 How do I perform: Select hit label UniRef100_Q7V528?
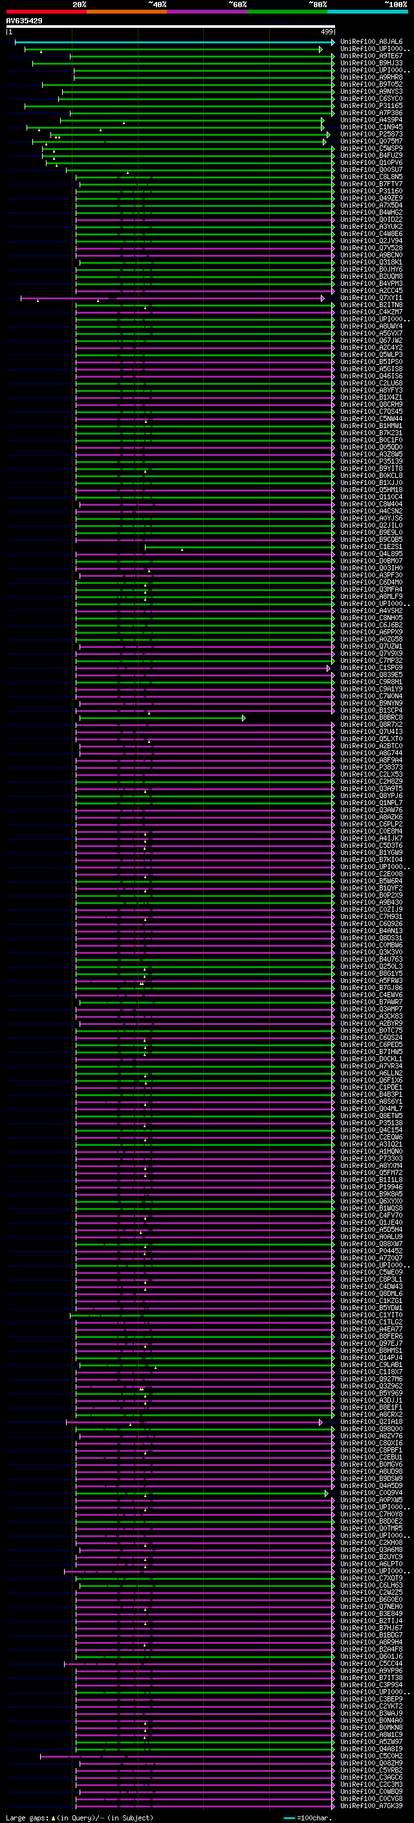(x=371, y=248)
